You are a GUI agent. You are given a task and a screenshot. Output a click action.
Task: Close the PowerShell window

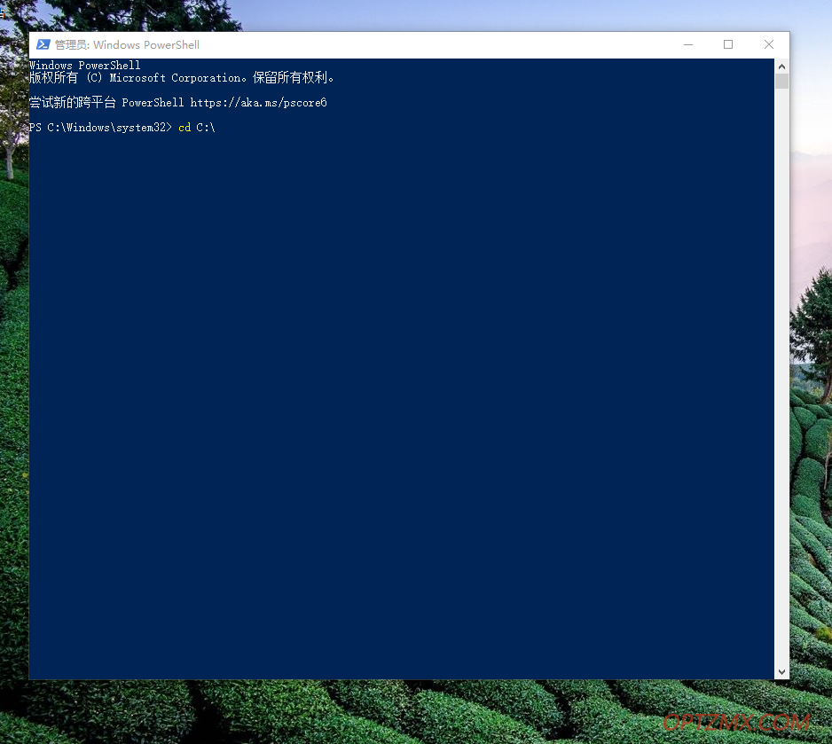click(x=768, y=44)
